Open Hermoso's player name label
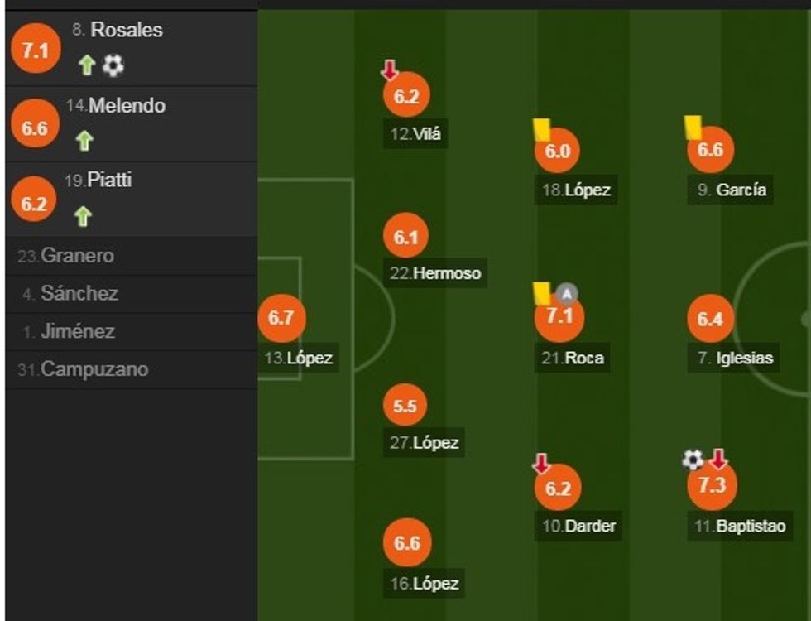 click(446, 273)
